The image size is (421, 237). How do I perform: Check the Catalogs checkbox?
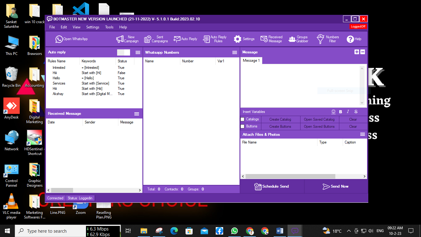[243, 119]
